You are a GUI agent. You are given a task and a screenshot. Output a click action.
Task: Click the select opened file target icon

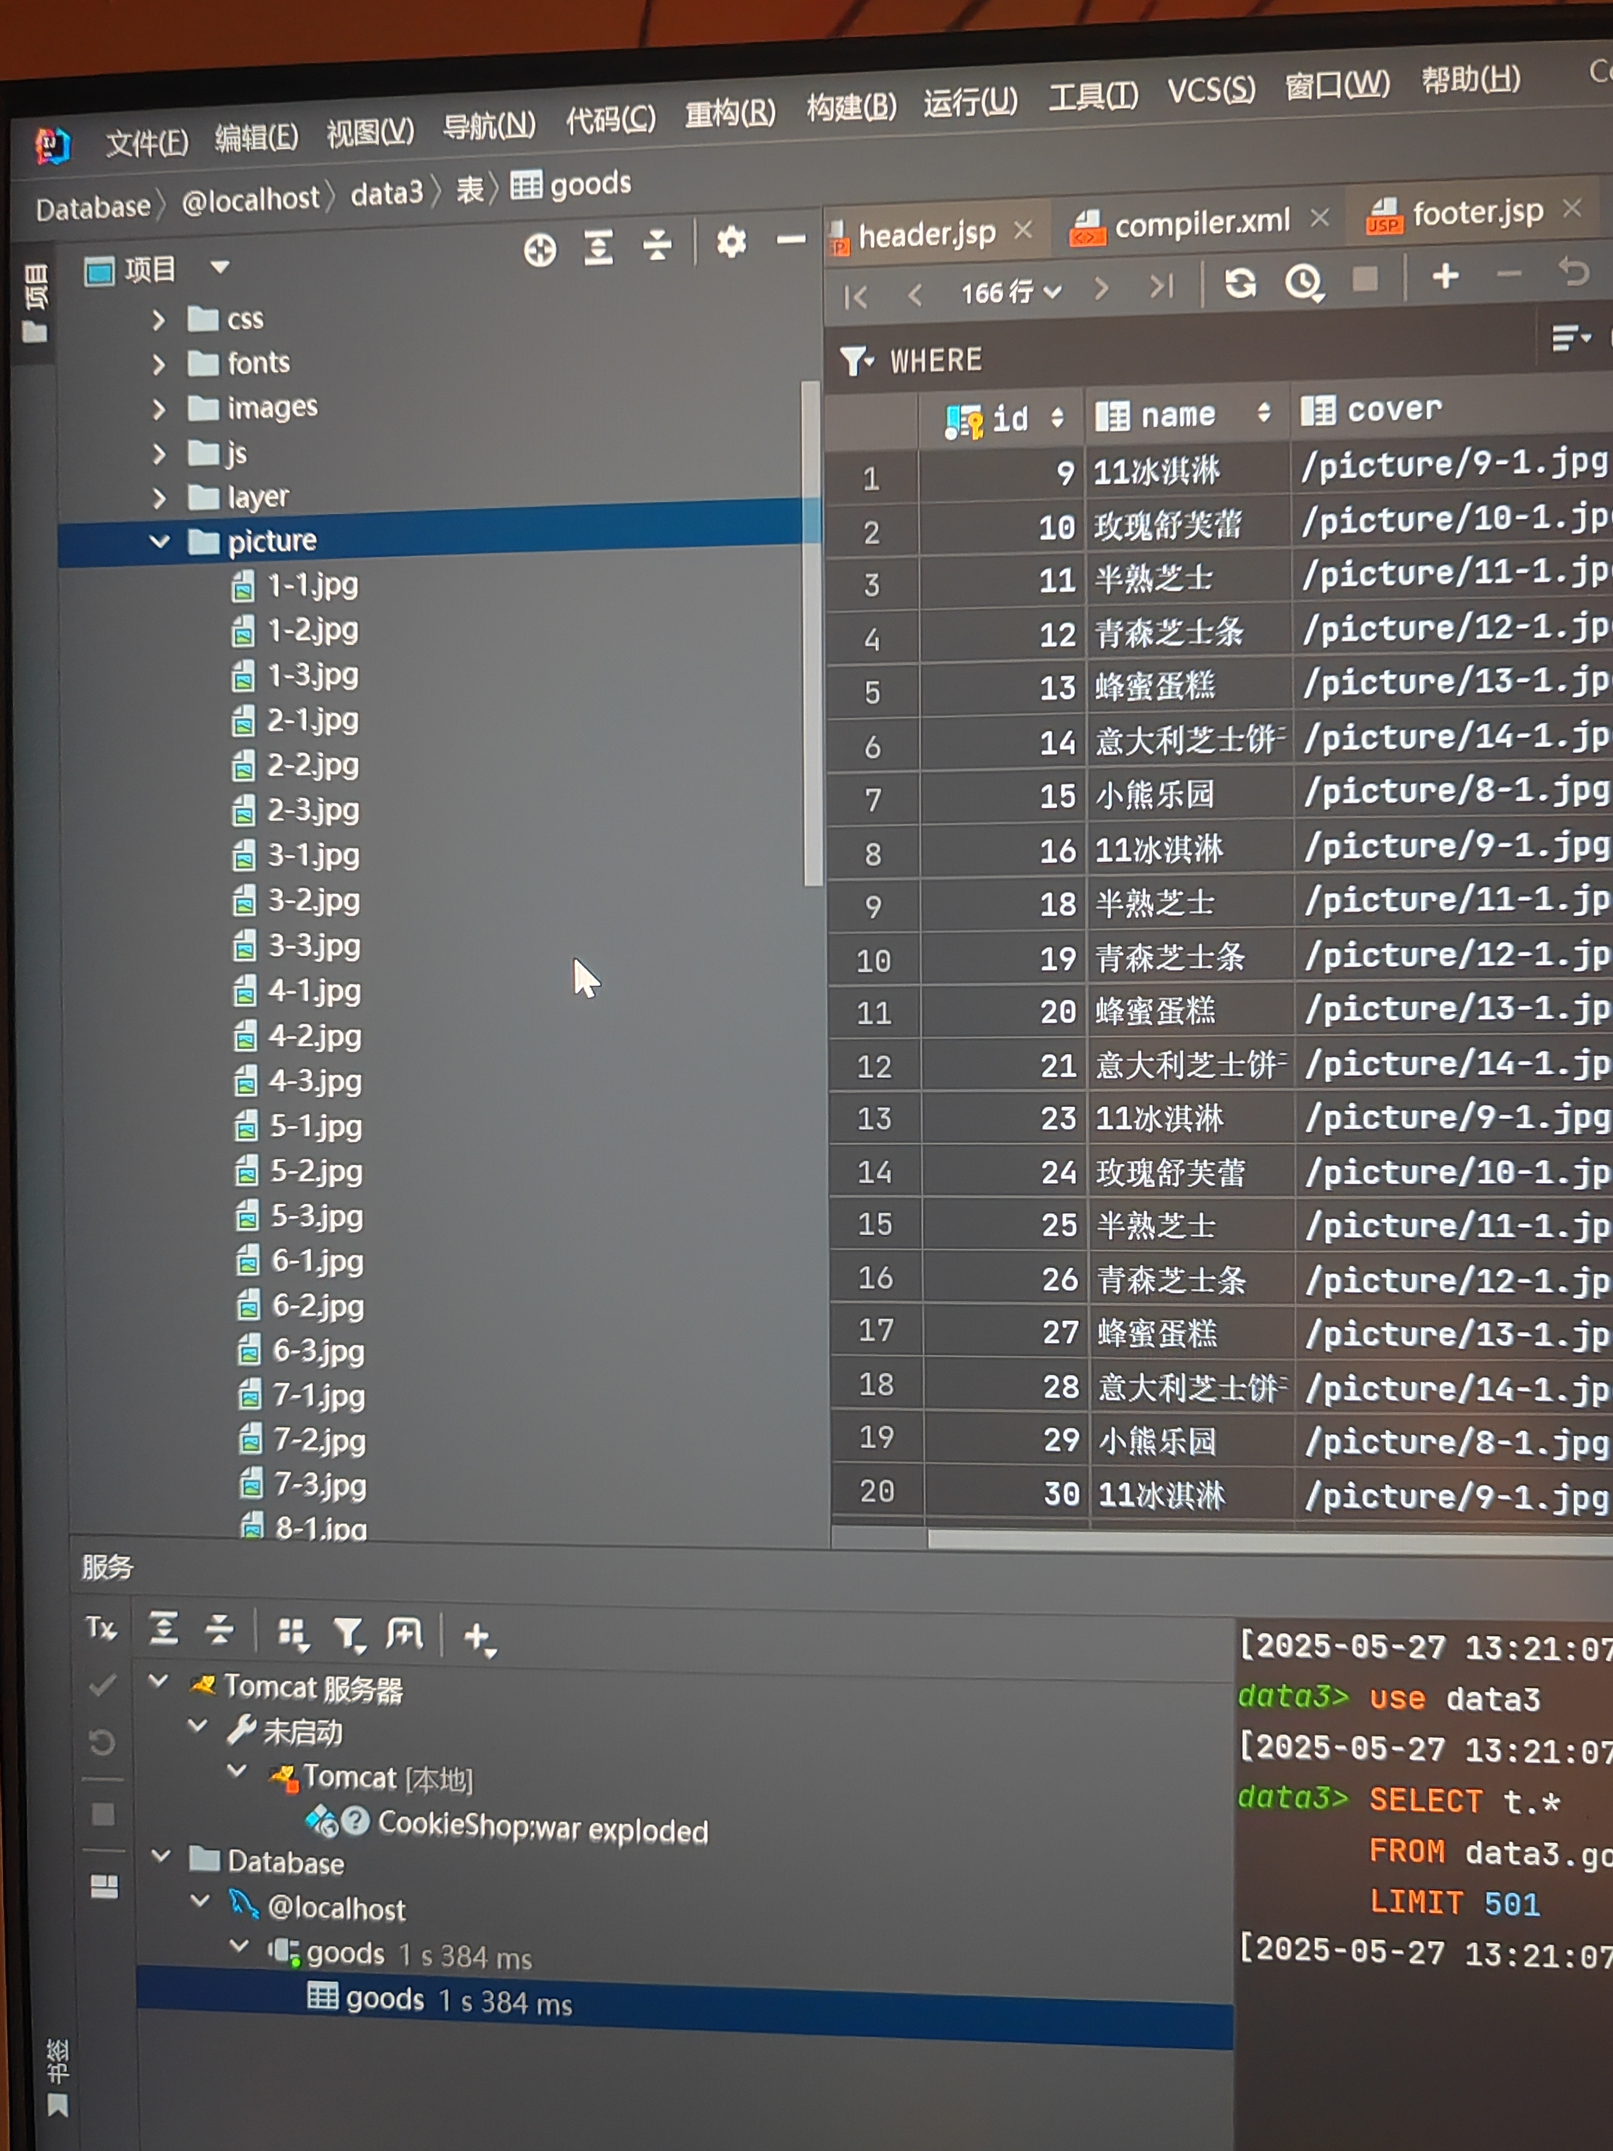[x=540, y=251]
